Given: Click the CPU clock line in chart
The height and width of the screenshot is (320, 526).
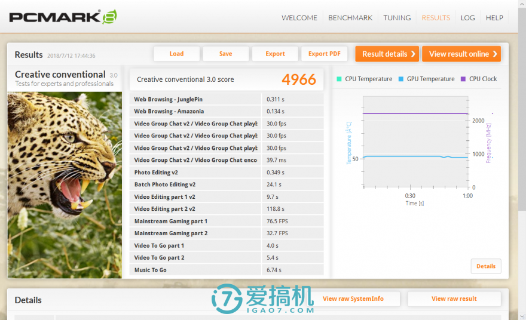Looking at the screenshot, I should [415, 113].
